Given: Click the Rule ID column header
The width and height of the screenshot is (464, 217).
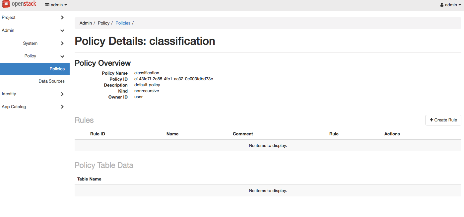Looking at the screenshot, I should click(98, 134).
